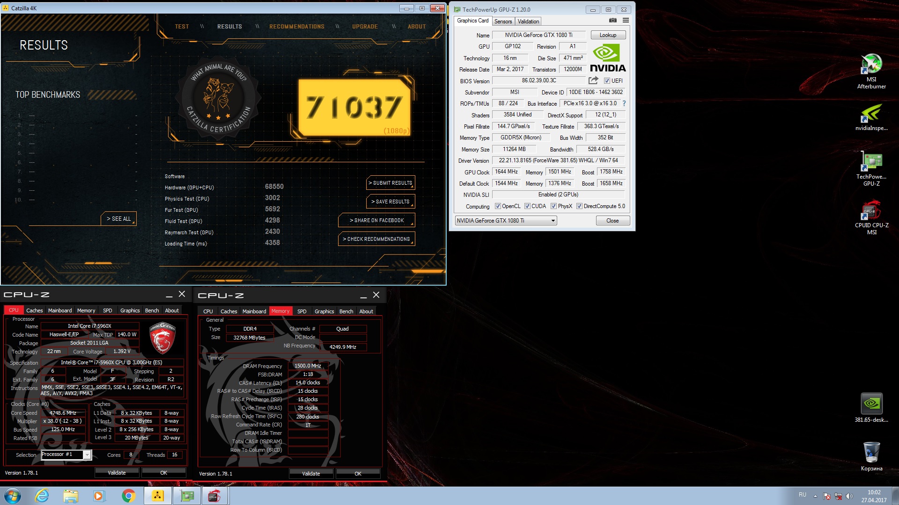The width and height of the screenshot is (899, 505).
Task: Open the GPU-Z hamburger menu
Action: 626,21
